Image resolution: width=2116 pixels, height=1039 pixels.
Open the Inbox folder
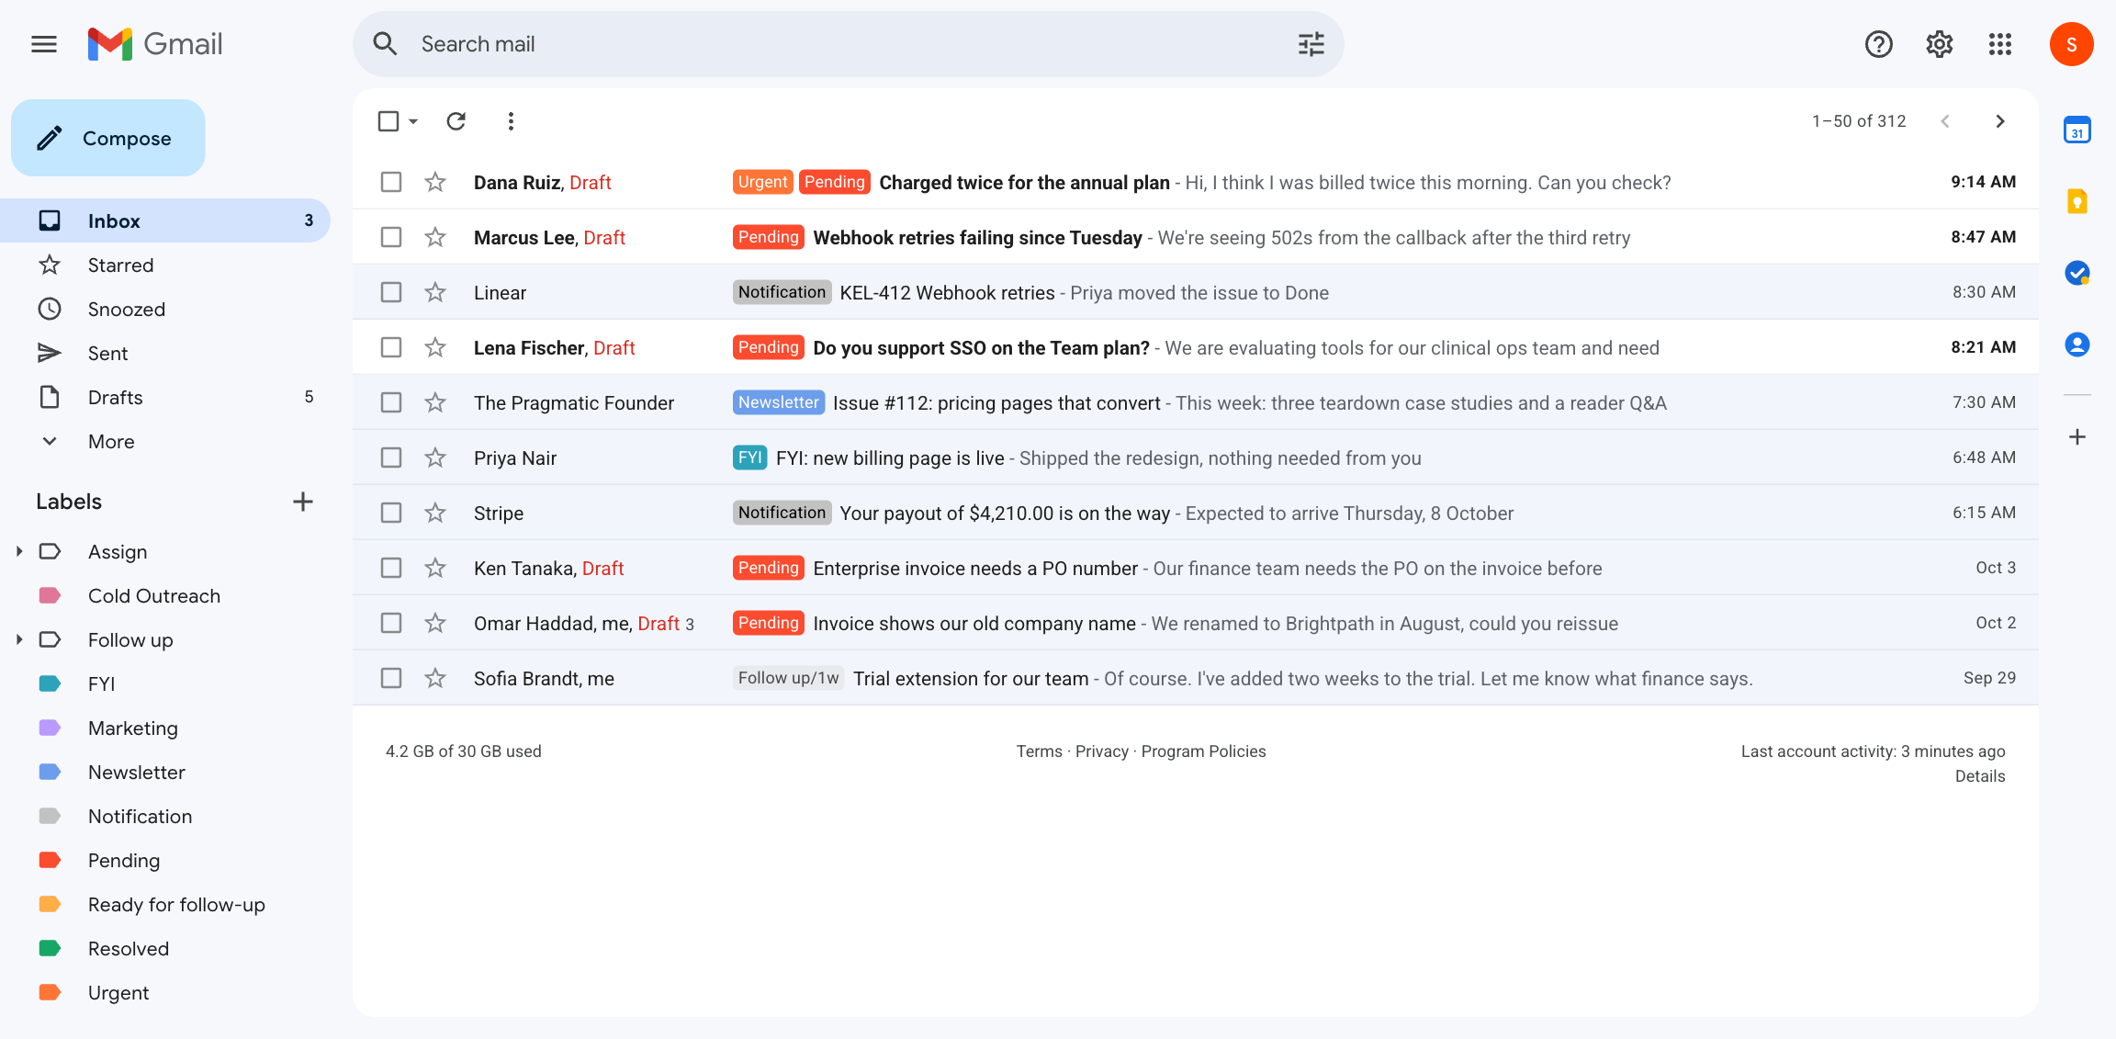(x=165, y=220)
